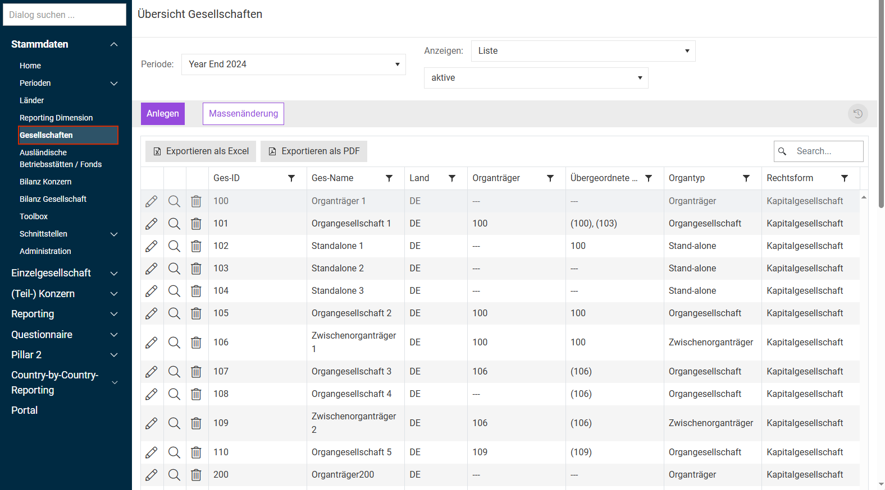This screenshot has height=490, width=885.
Task: Collapse the Stammdaten menu section
Action: pos(114,44)
